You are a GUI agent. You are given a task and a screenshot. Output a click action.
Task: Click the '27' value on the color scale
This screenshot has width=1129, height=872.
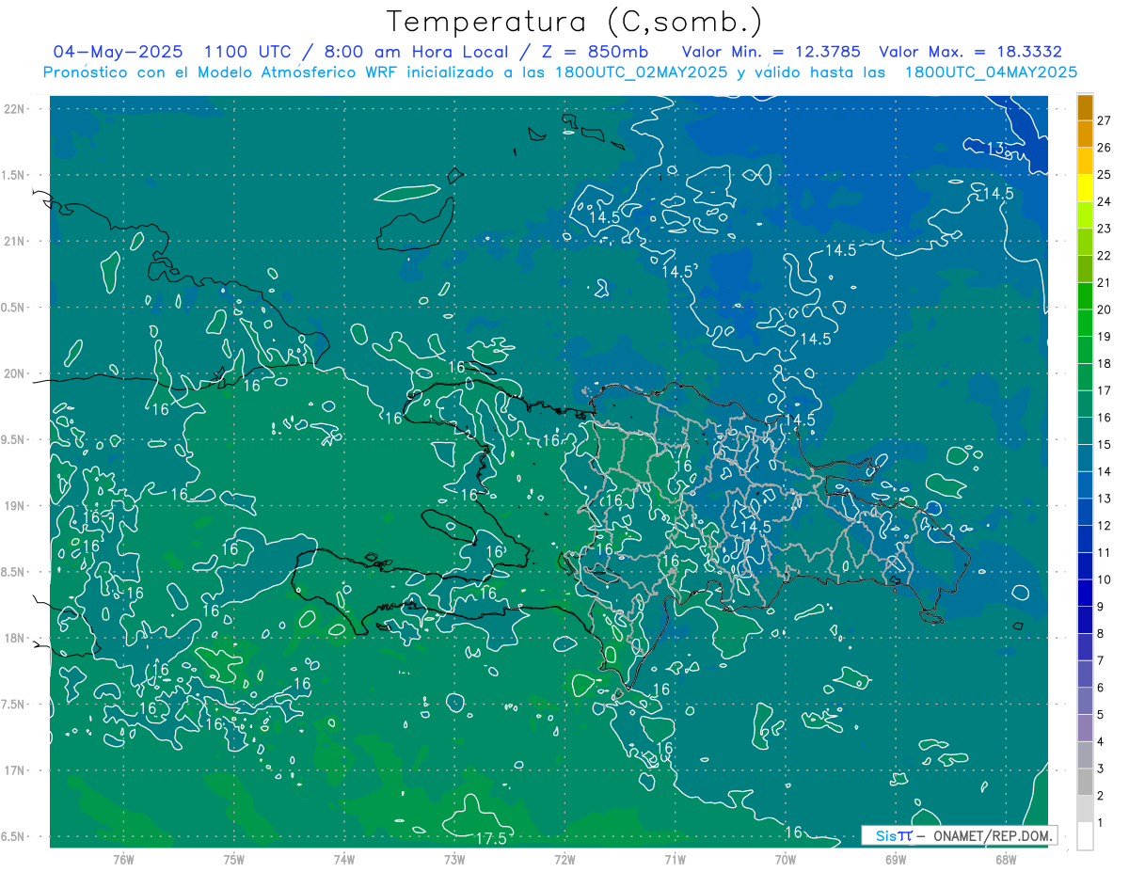pos(1105,120)
